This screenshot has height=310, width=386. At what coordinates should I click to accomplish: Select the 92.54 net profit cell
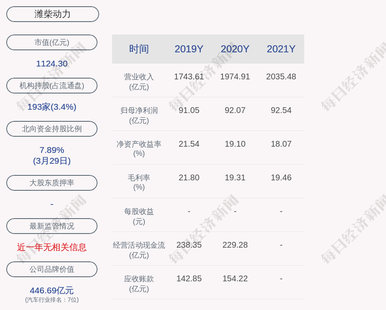click(281, 110)
